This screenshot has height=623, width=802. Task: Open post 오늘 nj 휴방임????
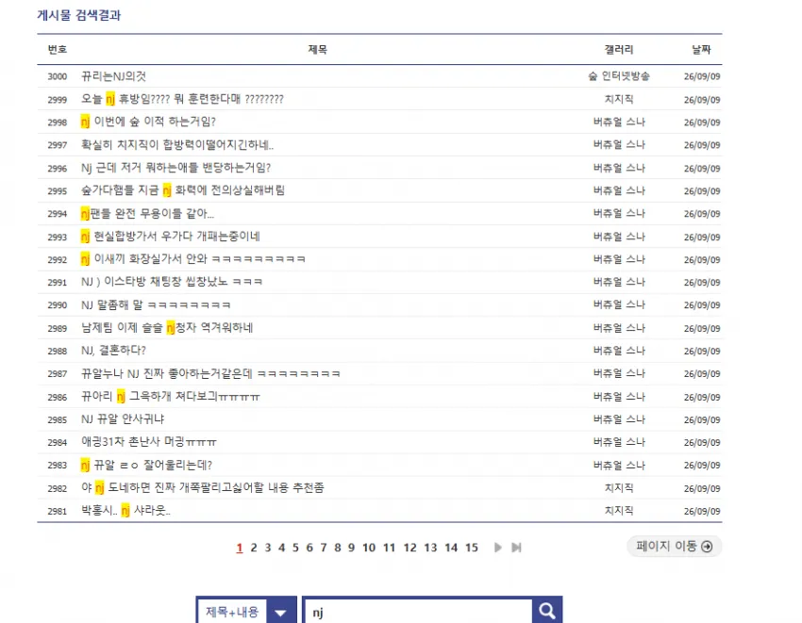pyautogui.click(x=182, y=99)
